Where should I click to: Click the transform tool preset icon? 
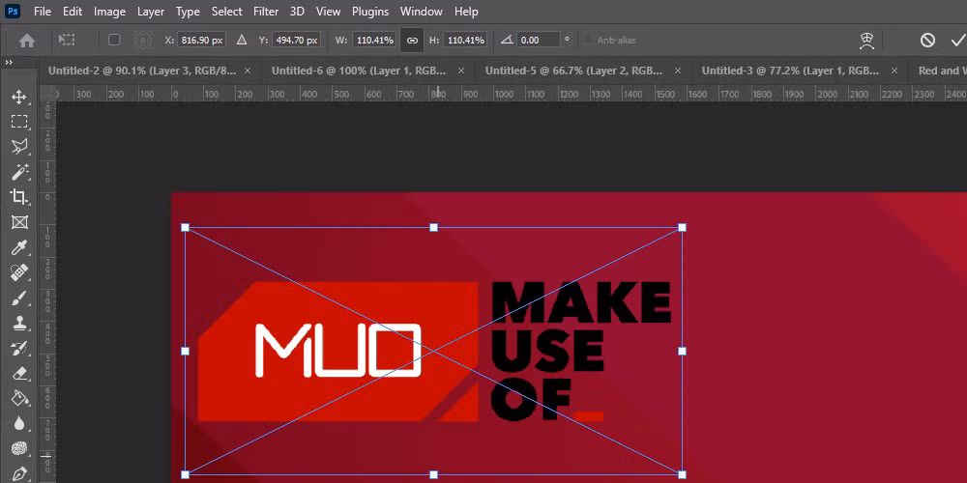(67, 40)
